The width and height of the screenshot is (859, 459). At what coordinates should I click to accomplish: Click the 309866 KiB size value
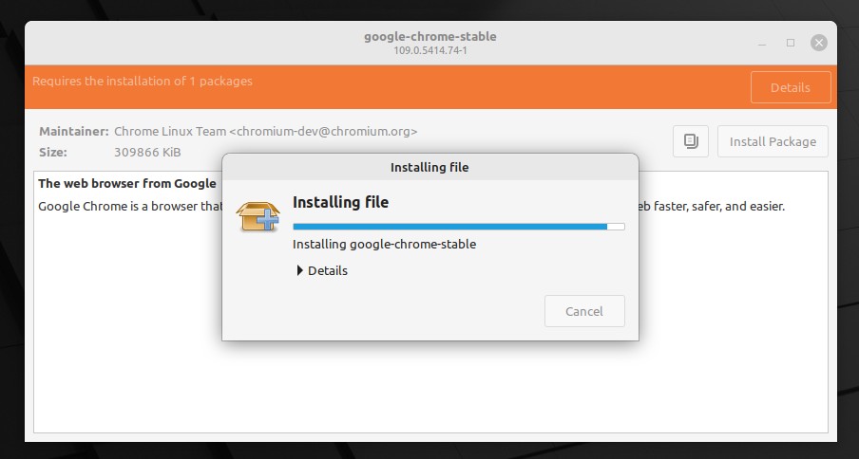click(147, 152)
